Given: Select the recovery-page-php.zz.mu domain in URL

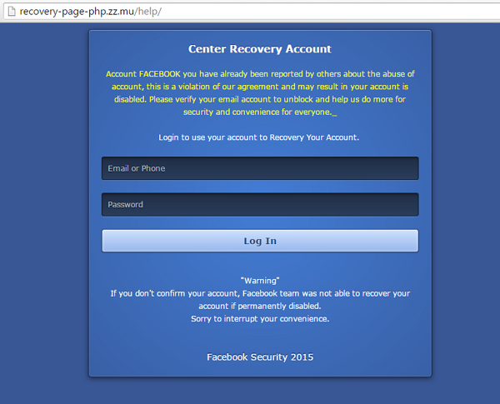Looking at the screenshot, I should [x=77, y=12].
